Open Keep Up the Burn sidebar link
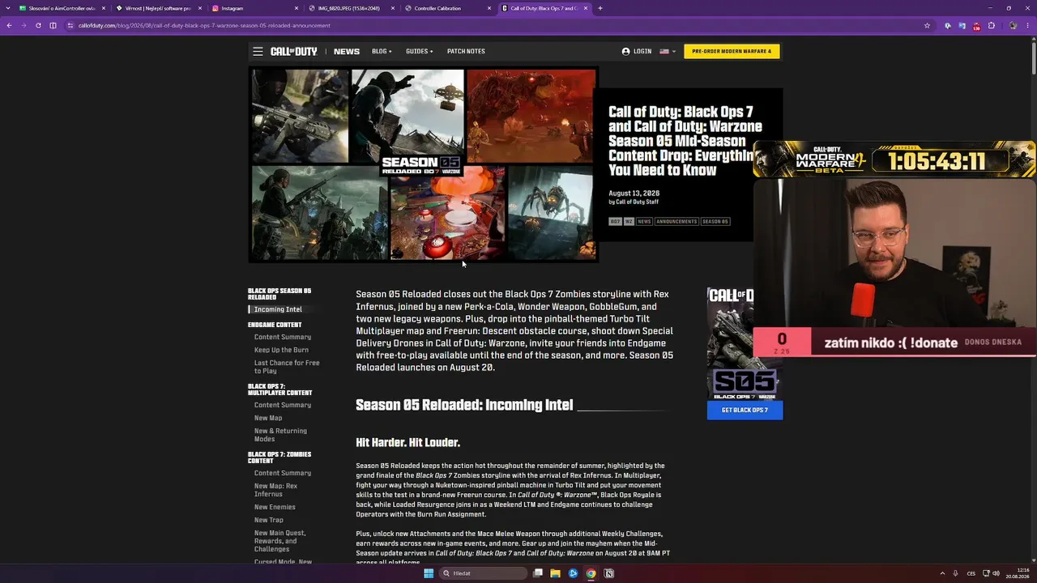The image size is (1037, 583). tap(281, 350)
